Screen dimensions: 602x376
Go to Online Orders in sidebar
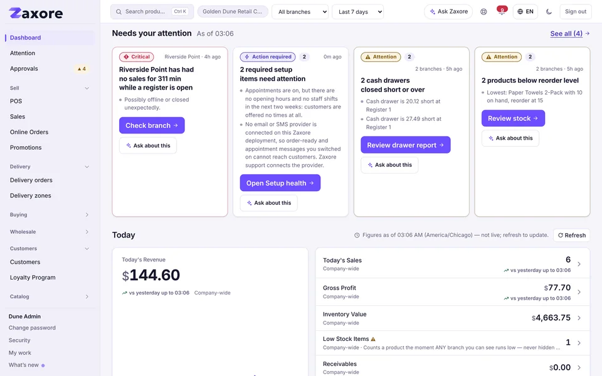[x=29, y=132]
